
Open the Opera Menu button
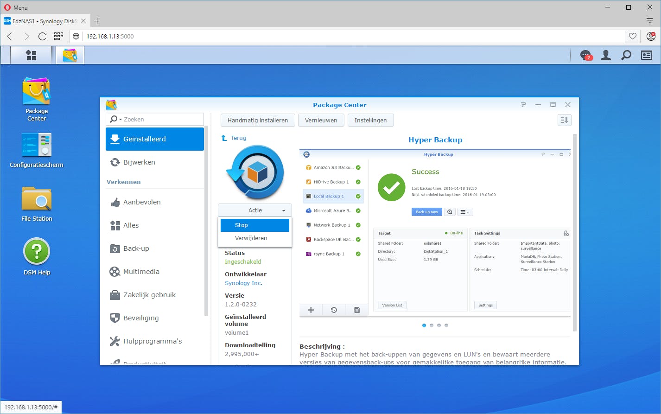[16, 7]
